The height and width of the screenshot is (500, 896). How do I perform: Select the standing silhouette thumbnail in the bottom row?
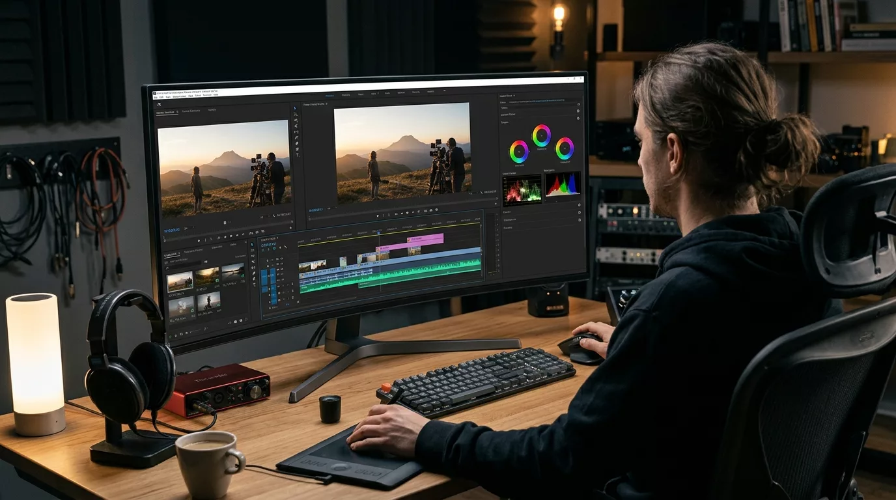point(208,302)
